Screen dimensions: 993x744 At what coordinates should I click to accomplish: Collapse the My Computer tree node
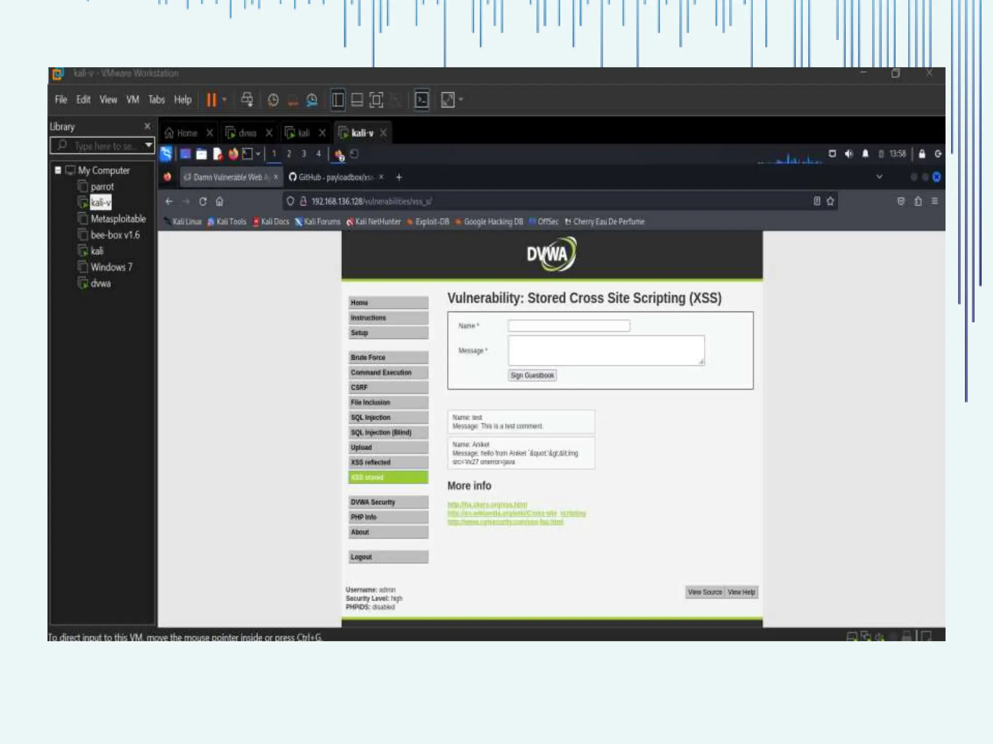(58, 170)
